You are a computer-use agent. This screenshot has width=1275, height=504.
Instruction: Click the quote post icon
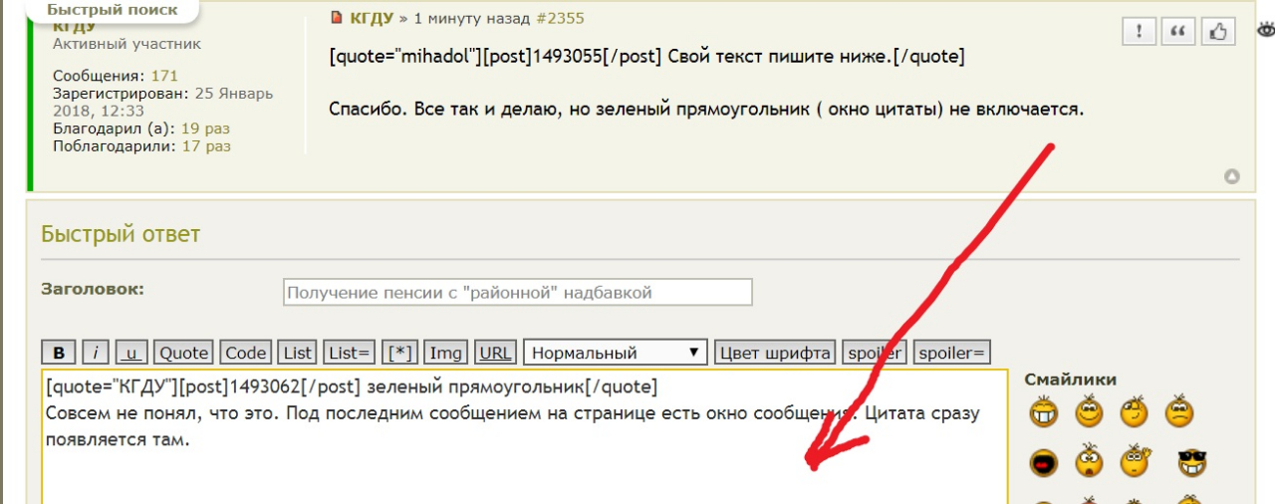coord(1178,32)
